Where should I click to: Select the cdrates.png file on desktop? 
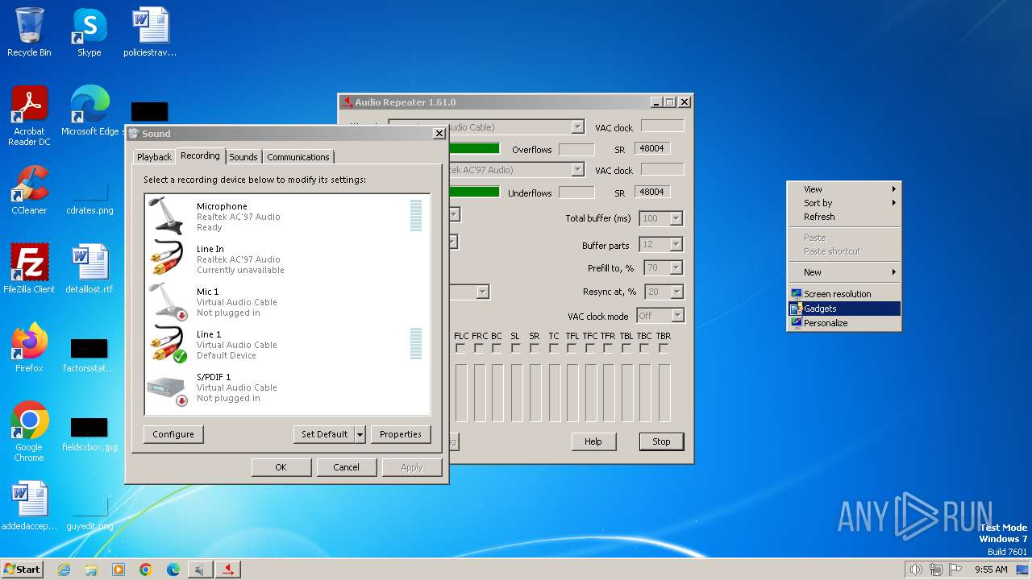[89, 195]
